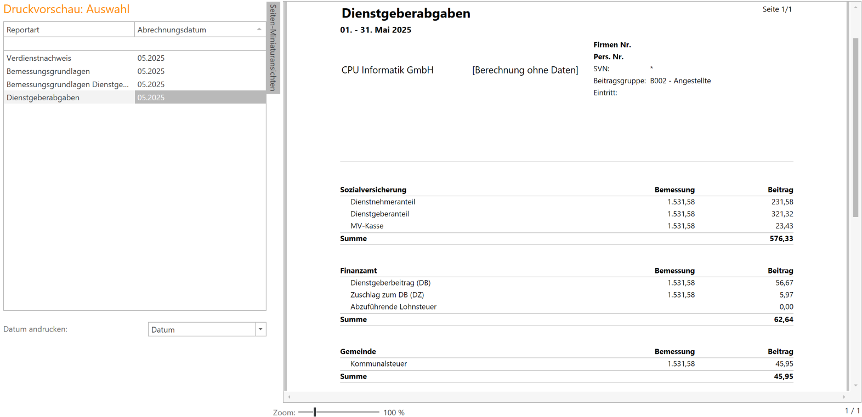Click the vertical scrollbar down arrow
The height and width of the screenshot is (417, 862).
[x=855, y=386]
